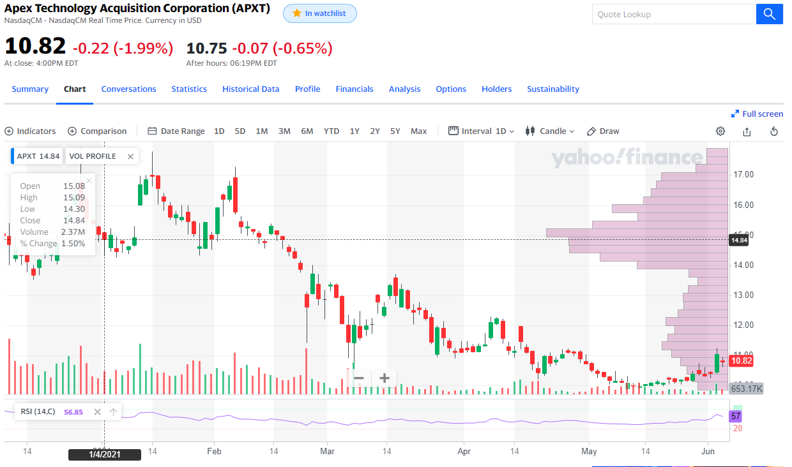792x467 pixels.
Task: Click the reset chart icon
Action: (774, 131)
